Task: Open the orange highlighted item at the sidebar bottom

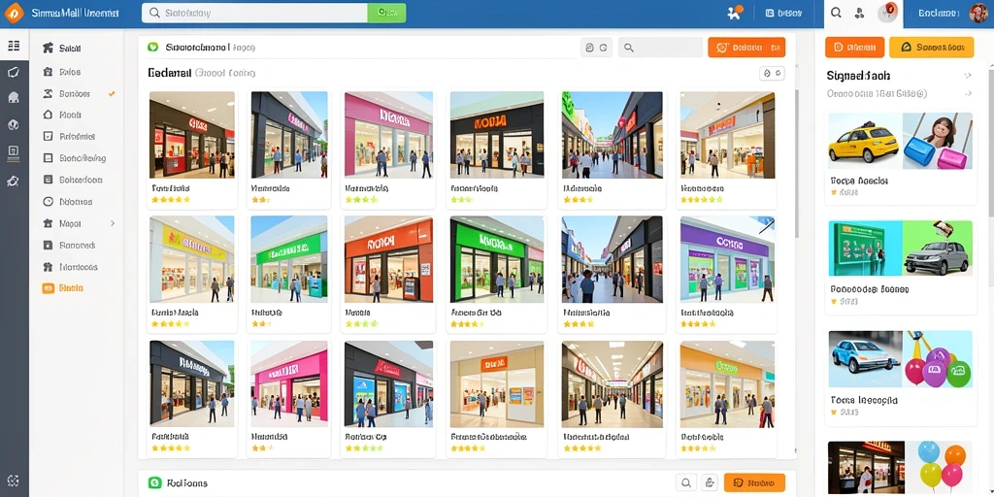Action: [x=63, y=288]
